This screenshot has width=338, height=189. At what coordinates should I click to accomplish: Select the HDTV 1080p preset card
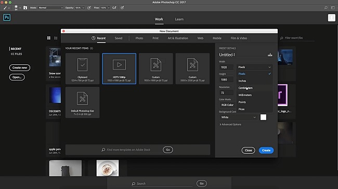coord(119,69)
